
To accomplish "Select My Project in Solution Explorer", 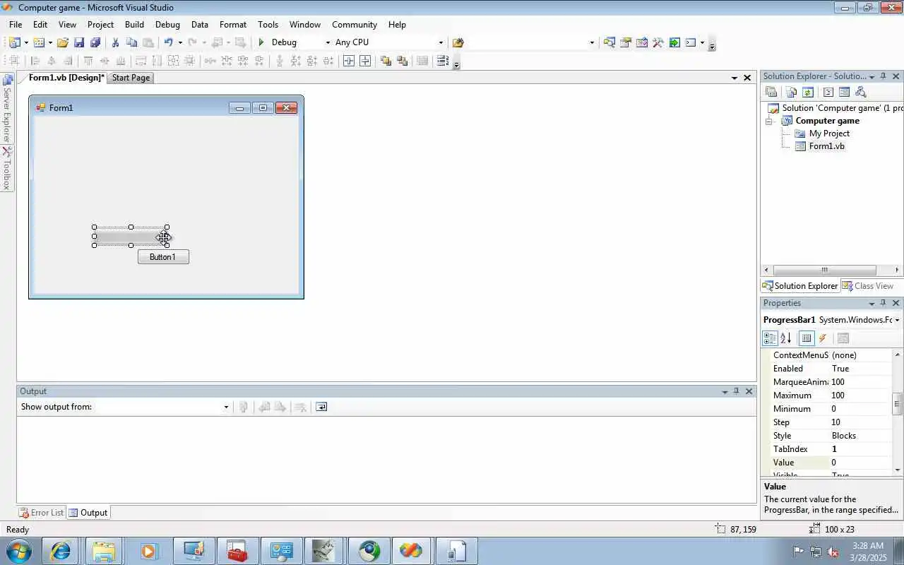I will pyautogui.click(x=829, y=133).
